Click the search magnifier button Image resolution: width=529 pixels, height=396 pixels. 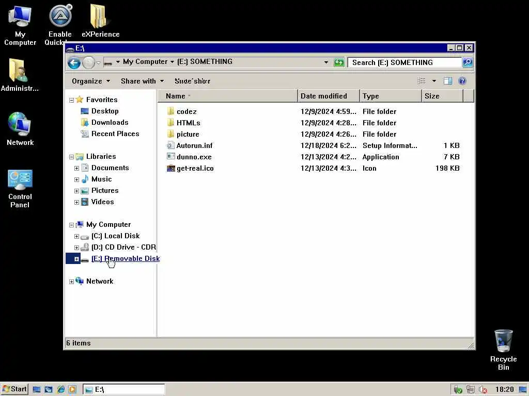click(x=467, y=62)
